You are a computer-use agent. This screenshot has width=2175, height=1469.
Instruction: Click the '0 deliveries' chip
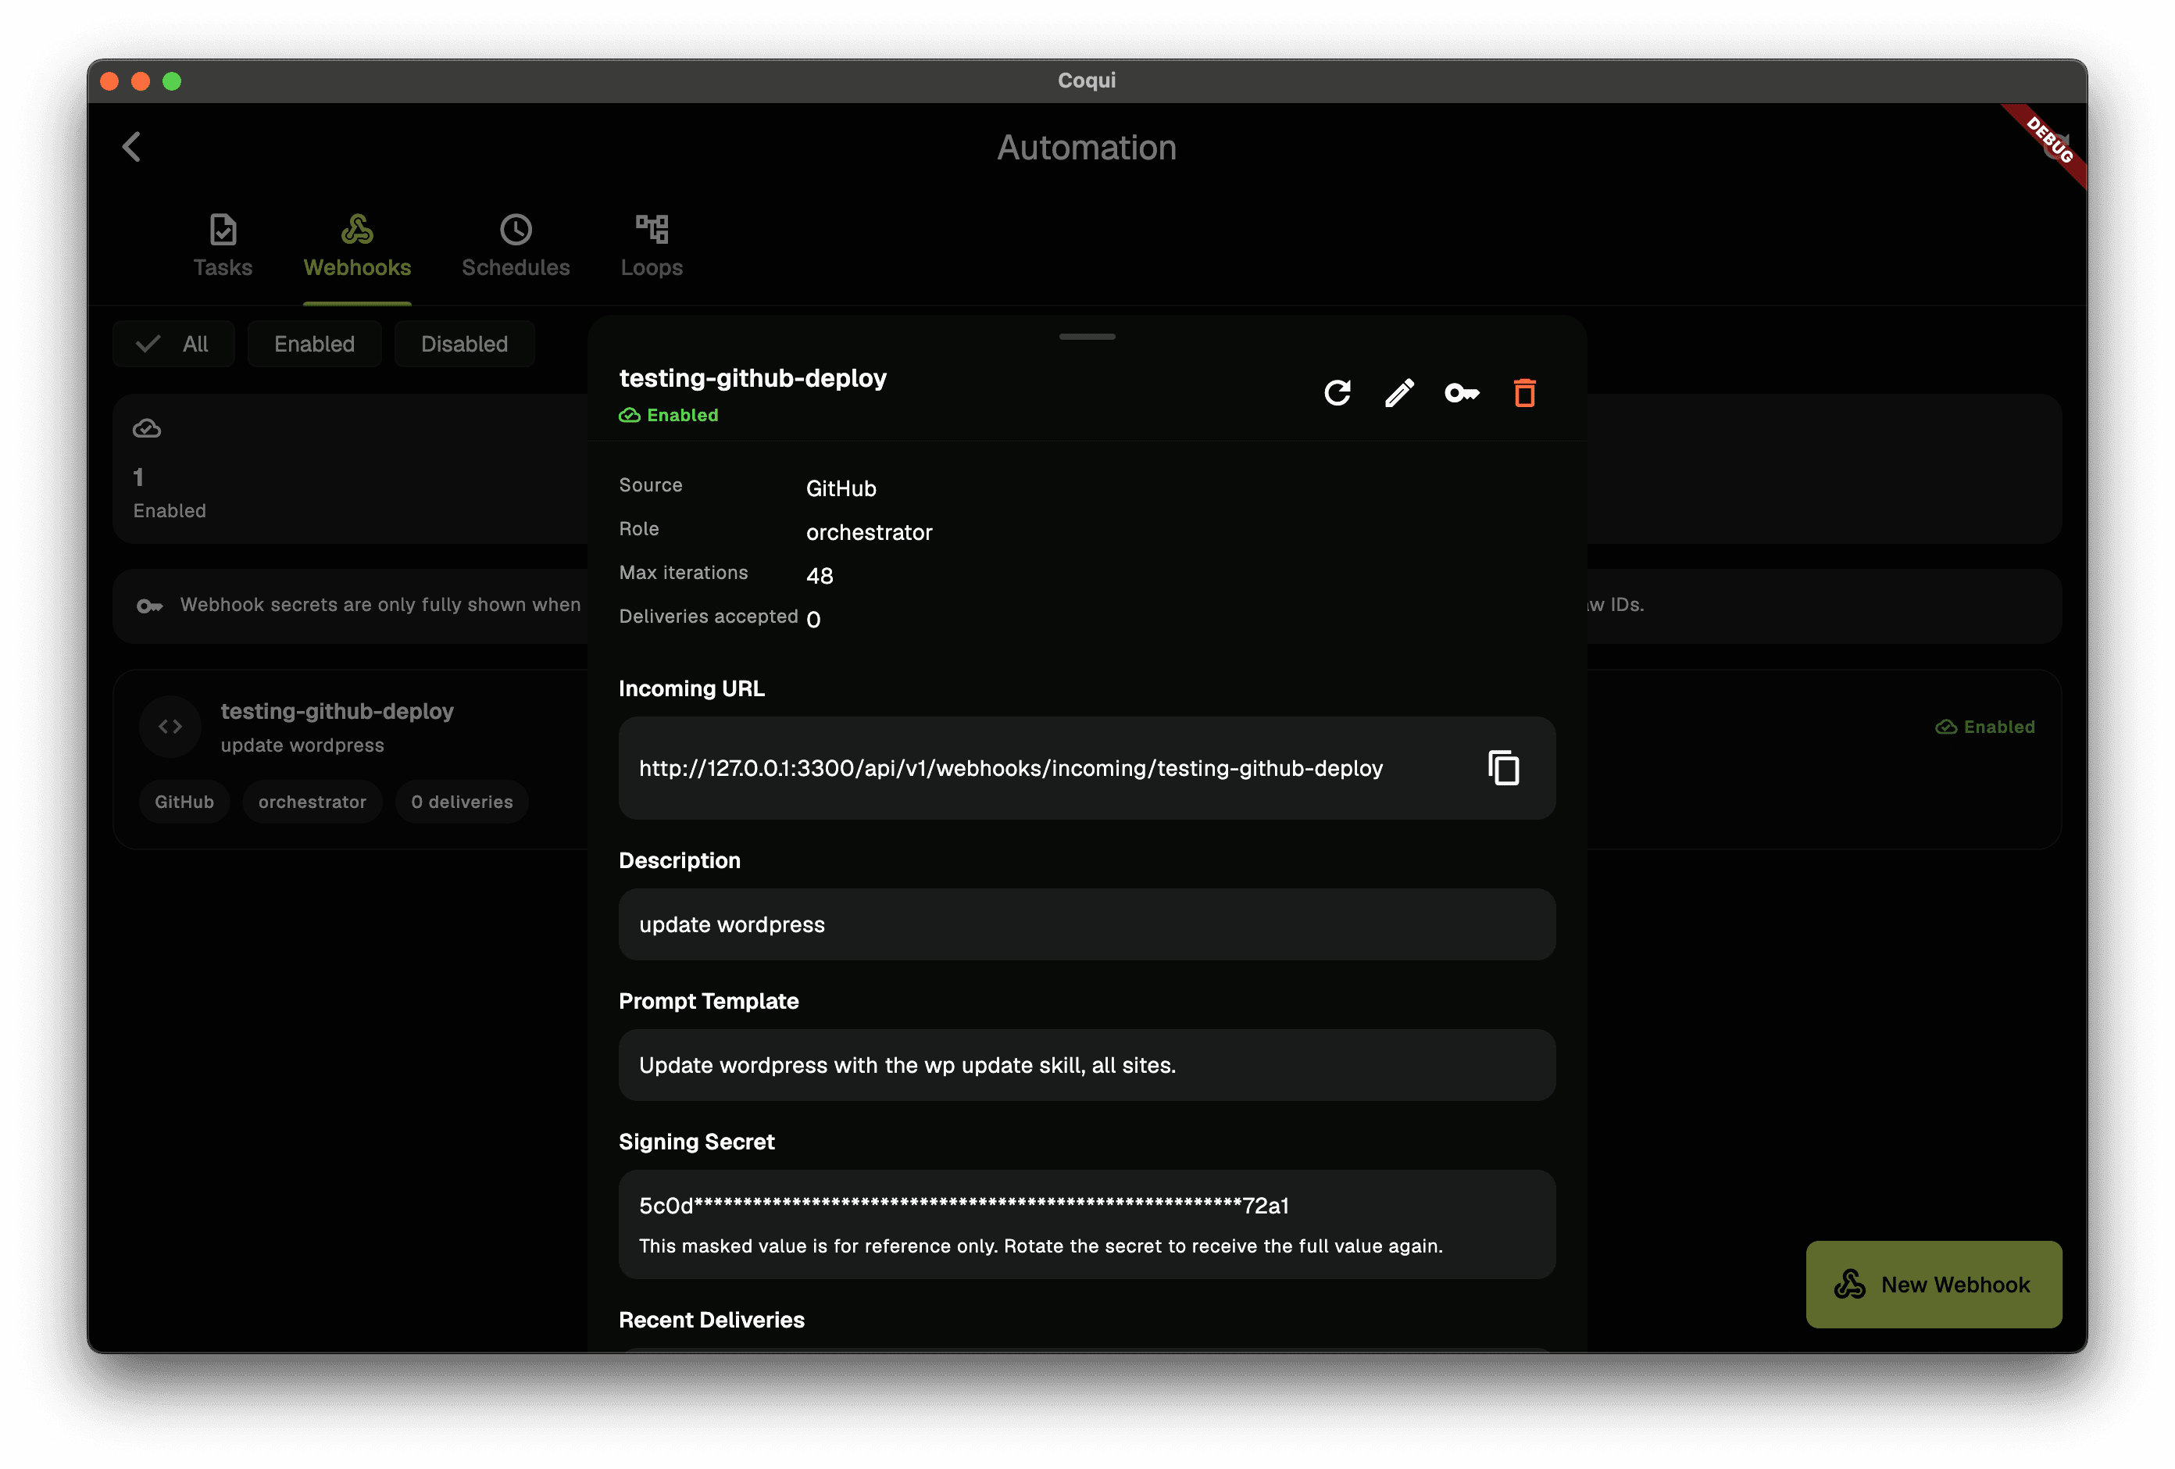click(462, 802)
